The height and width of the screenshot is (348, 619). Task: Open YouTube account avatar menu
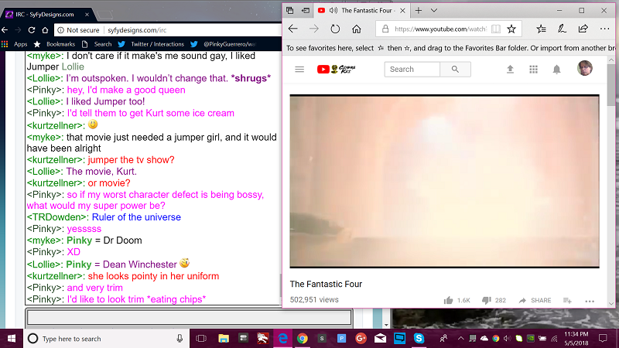pyautogui.click(x=585, y=68)
